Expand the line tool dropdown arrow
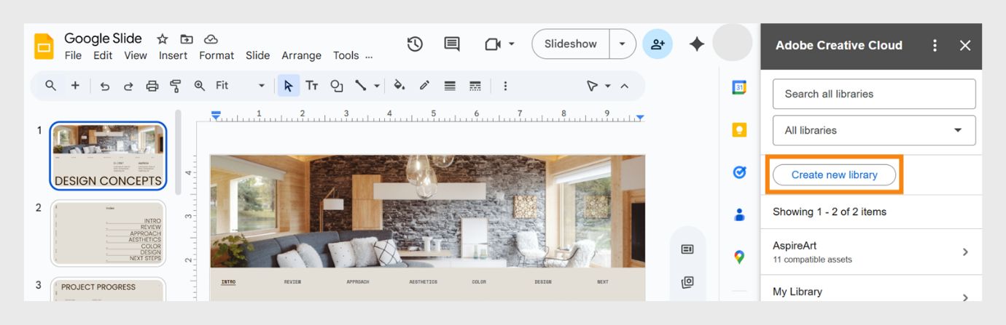This screenshot has height=325, width=1006. click(377, 86)
